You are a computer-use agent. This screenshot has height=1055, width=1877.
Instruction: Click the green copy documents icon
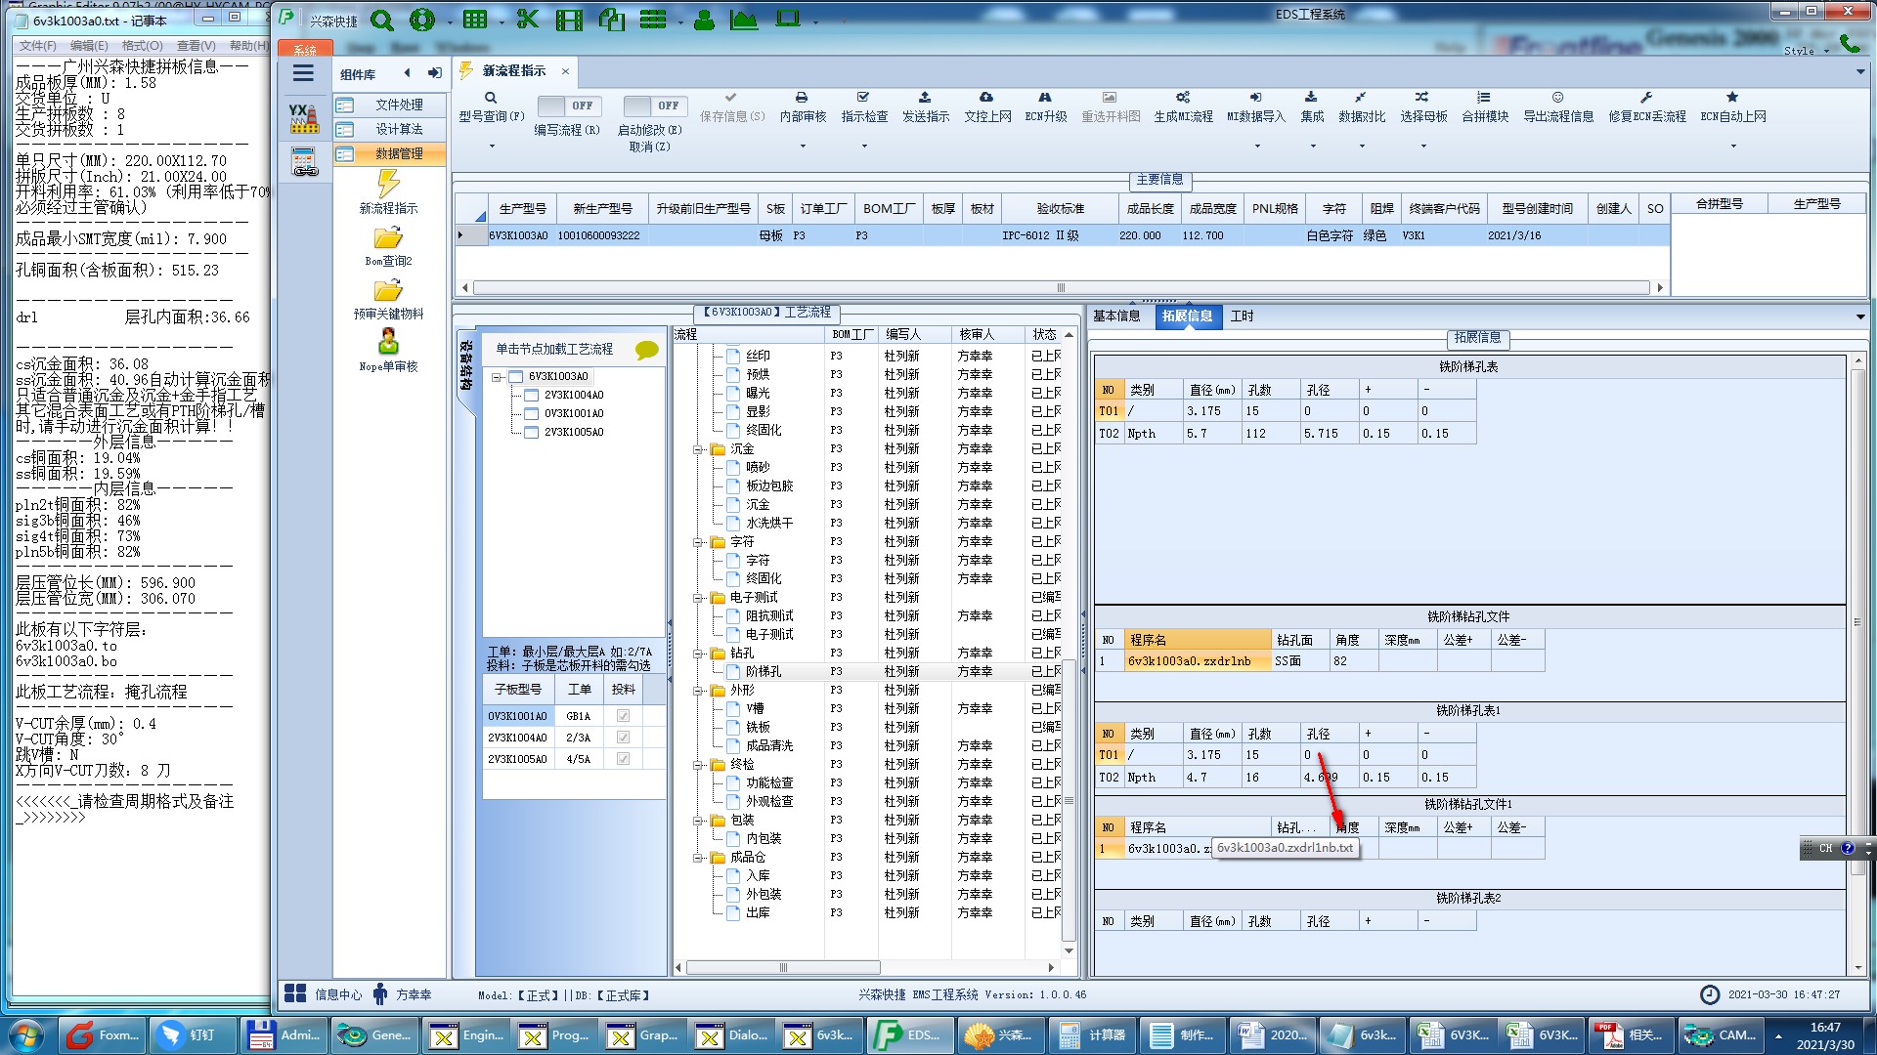pos(612,20)
